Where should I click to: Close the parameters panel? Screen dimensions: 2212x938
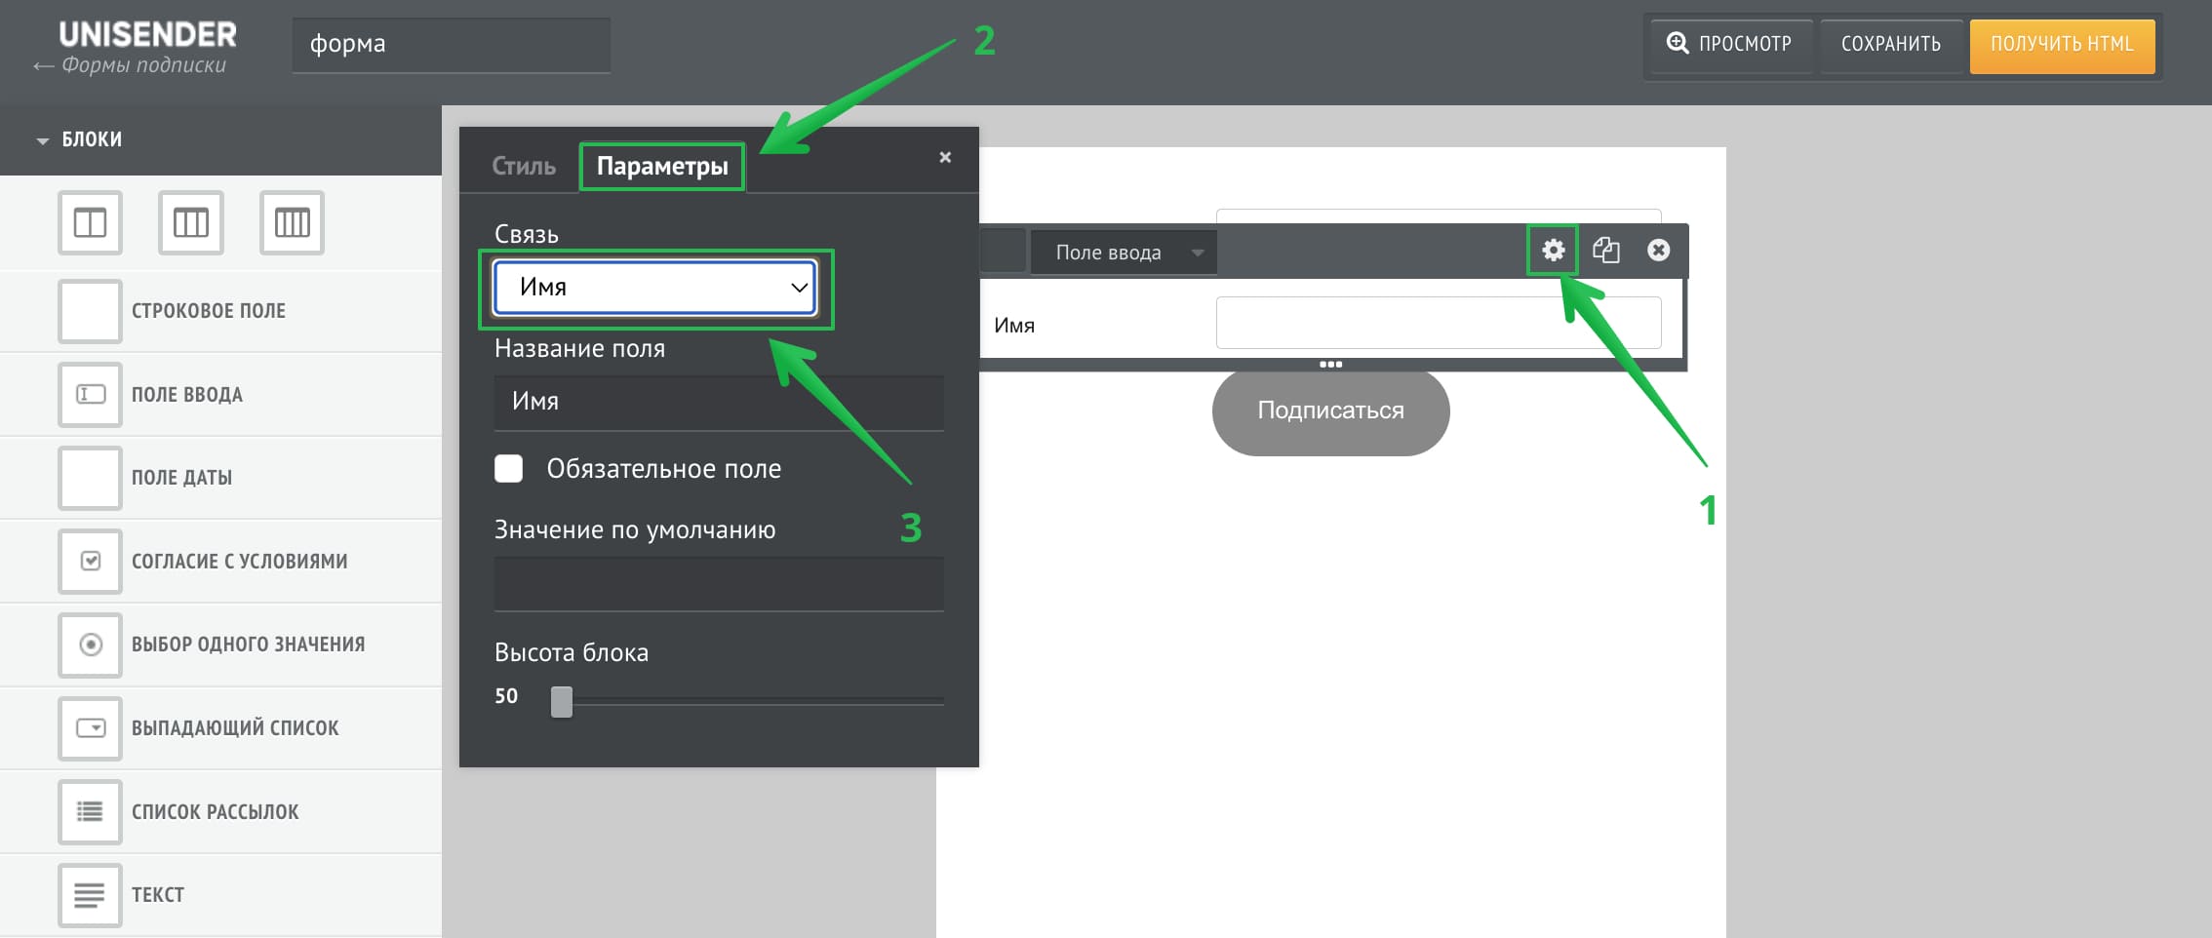coord(945,157)
